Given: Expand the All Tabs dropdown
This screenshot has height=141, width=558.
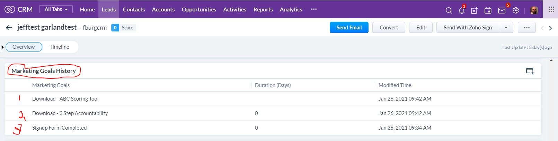Looking at the screenshot, I should 56,9.
